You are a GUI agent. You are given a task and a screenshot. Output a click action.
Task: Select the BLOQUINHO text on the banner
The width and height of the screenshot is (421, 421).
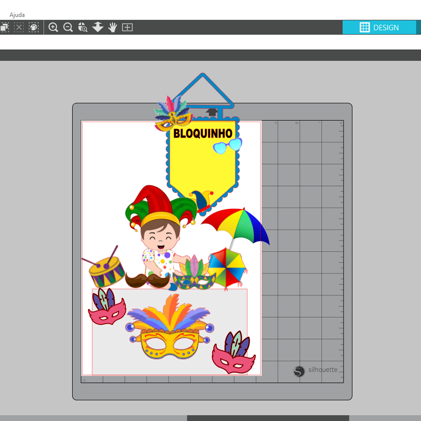tap(203, 134)
